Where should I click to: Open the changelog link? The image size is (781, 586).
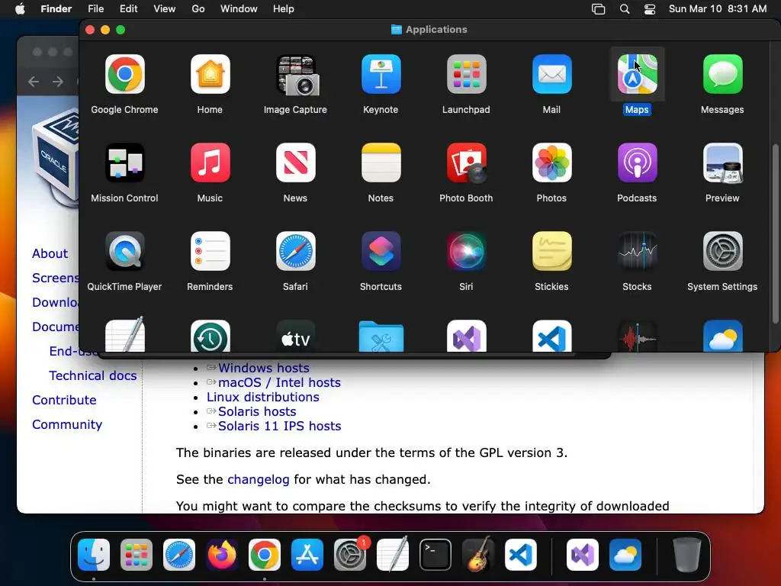pyautogui.click(x=258, y=479)
